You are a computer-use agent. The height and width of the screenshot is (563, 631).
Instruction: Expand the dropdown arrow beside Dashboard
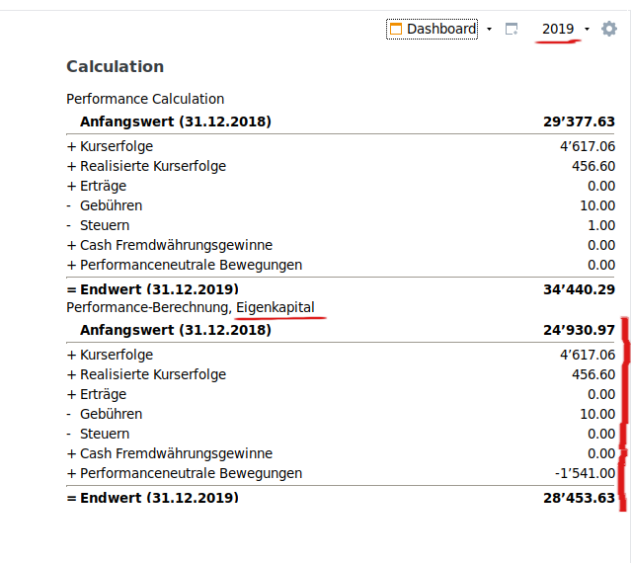[x=489, y=29]
